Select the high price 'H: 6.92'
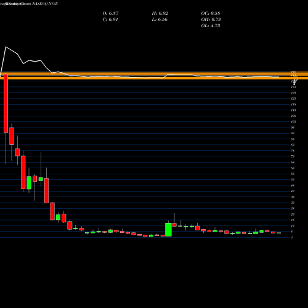The height and width of the screenshot is (308, 308). click(x=160, y=13)
